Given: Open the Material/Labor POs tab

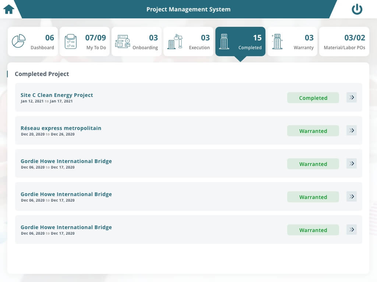Looking at the screenshot, I should tap(344, 41).
